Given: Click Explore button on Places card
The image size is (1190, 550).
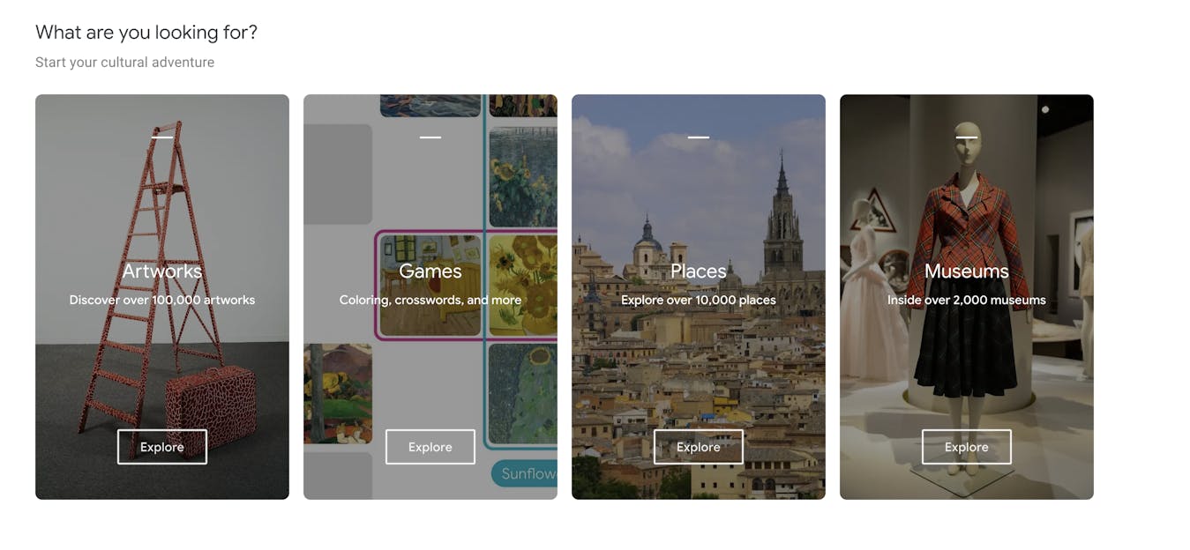Looking at the screenshot, I should [699, 447].
